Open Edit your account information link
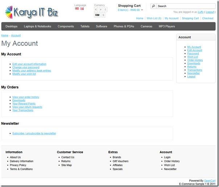The height and width of the screenshot is (187, 219). (x=29, y=64)
